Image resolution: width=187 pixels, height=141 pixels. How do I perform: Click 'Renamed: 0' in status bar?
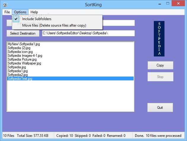(116, 136)
